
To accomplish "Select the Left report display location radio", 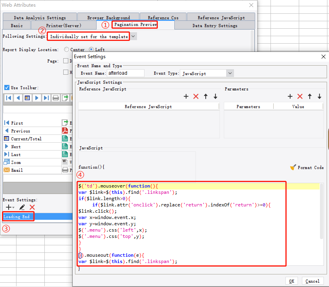I will [x=92, y=50].
